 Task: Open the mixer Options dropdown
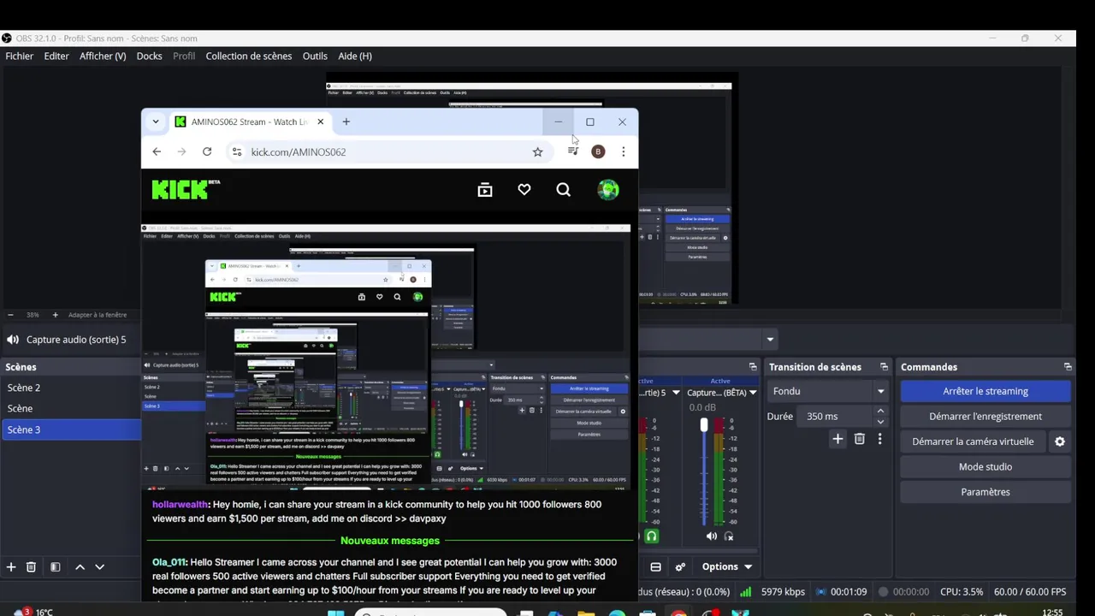[726, 566]
